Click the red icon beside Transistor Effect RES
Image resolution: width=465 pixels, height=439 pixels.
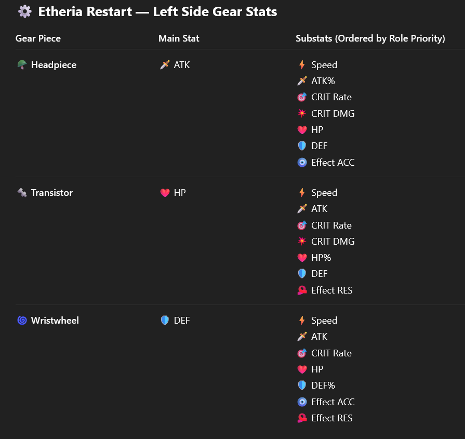pyautogui.click(x=302, y=290)
